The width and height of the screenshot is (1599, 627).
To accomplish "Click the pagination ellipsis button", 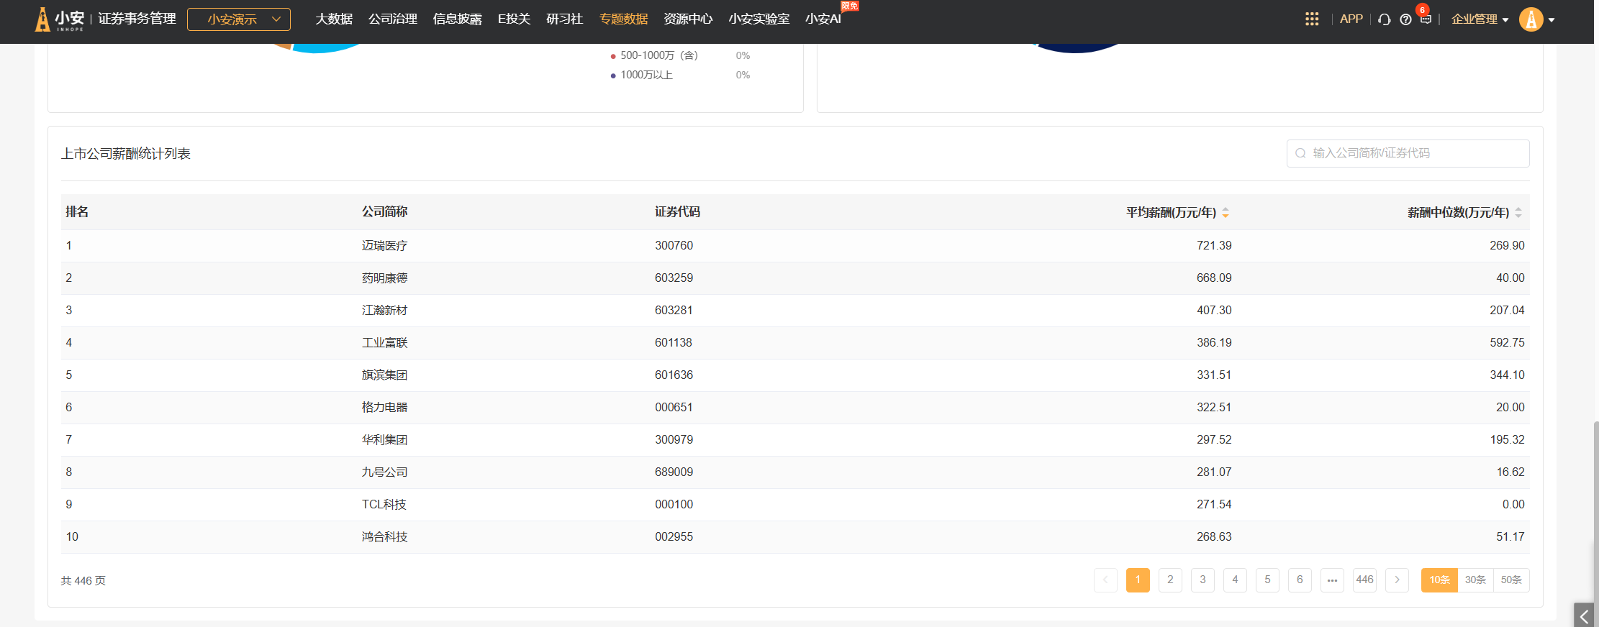I will 1332,580.
